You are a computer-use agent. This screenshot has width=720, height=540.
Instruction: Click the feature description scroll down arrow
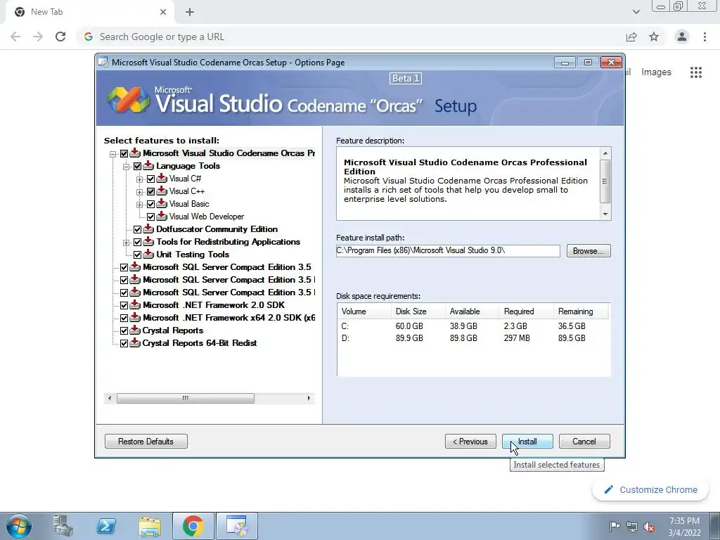pos(605,214)
